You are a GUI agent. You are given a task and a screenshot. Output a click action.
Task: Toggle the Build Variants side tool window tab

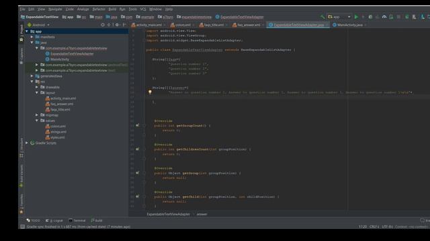[21, 176]
